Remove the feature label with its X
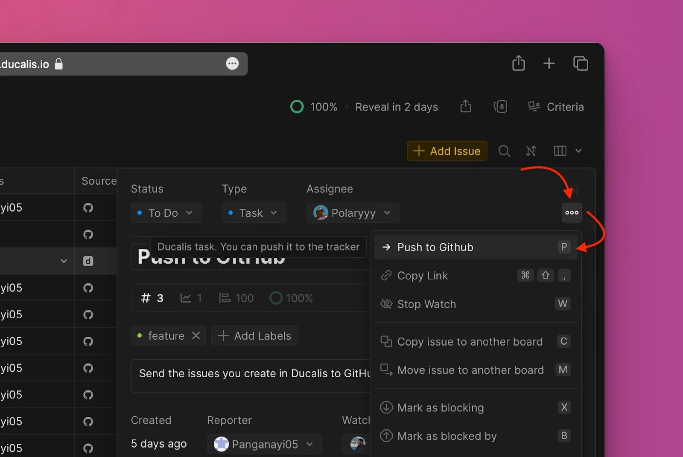The width and height of the screenshot is (683, 457). tap(196, 335)
